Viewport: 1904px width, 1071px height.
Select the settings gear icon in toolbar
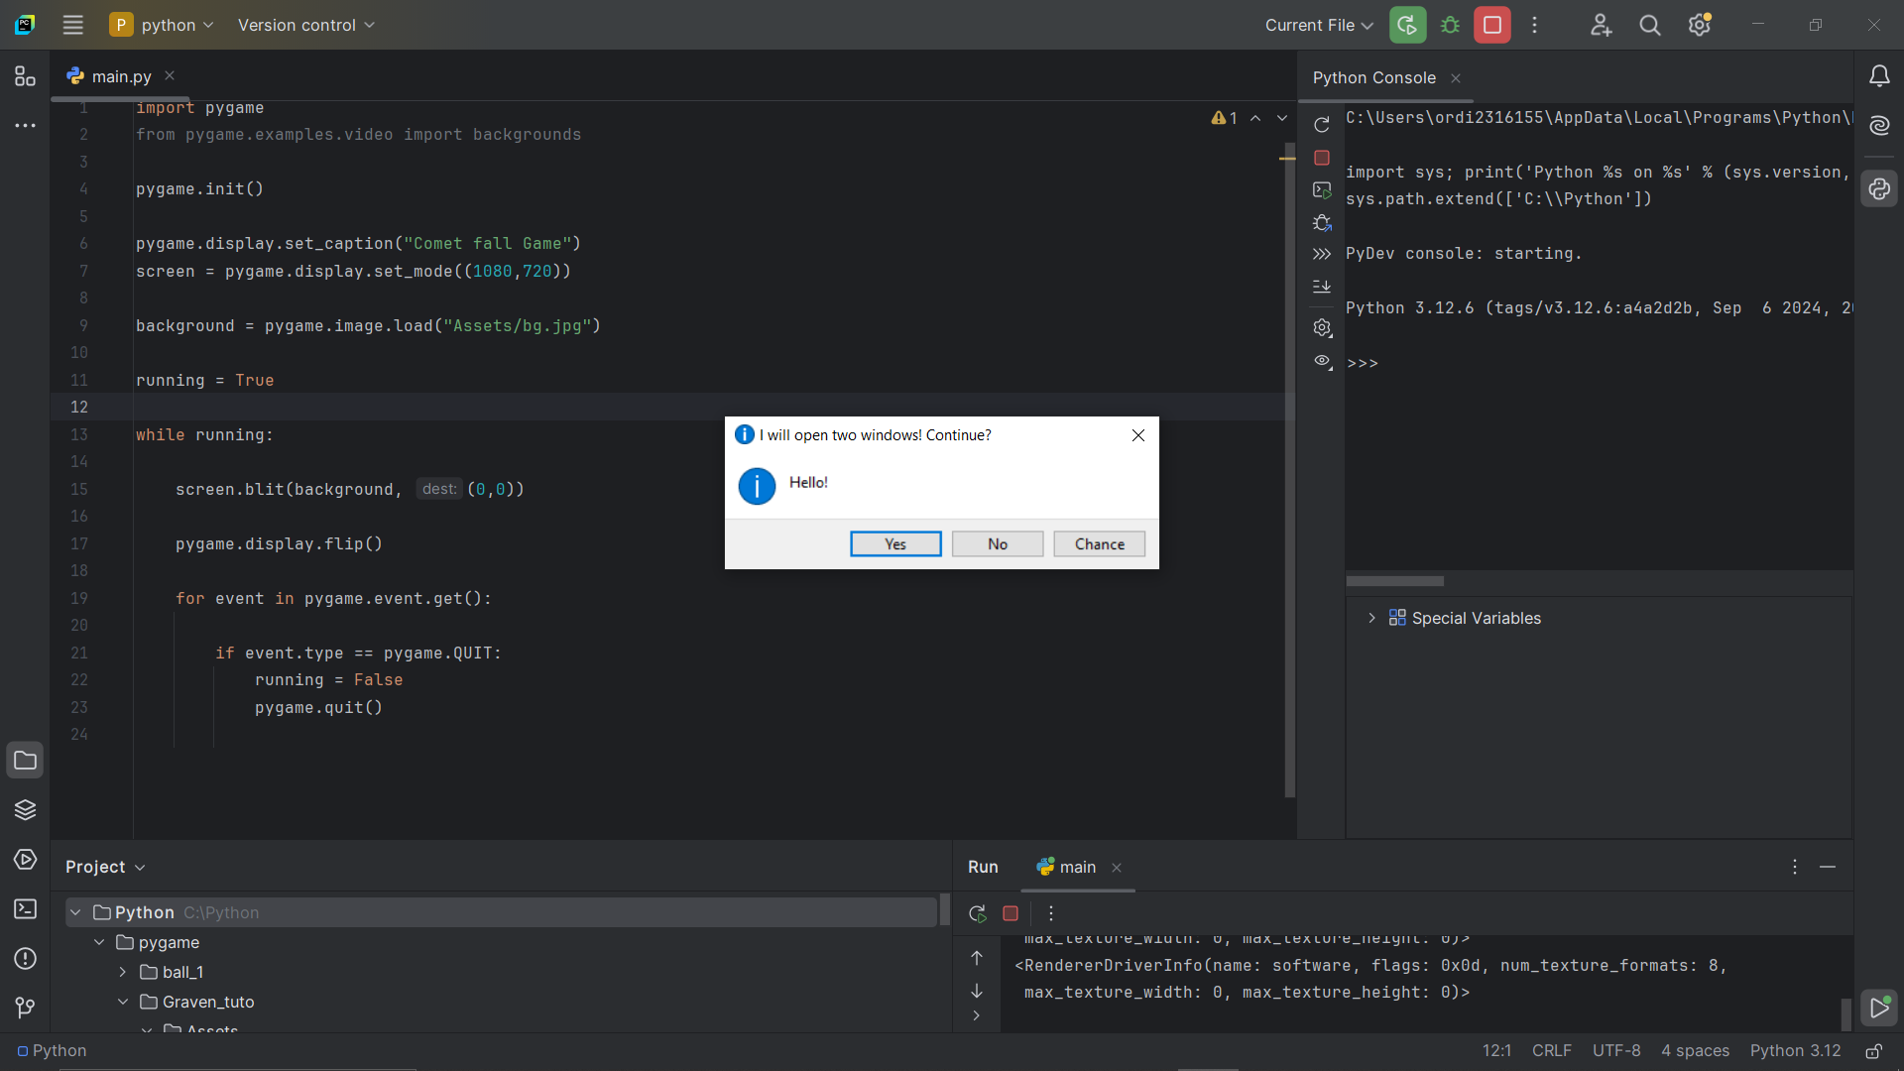coord(1699,25)
